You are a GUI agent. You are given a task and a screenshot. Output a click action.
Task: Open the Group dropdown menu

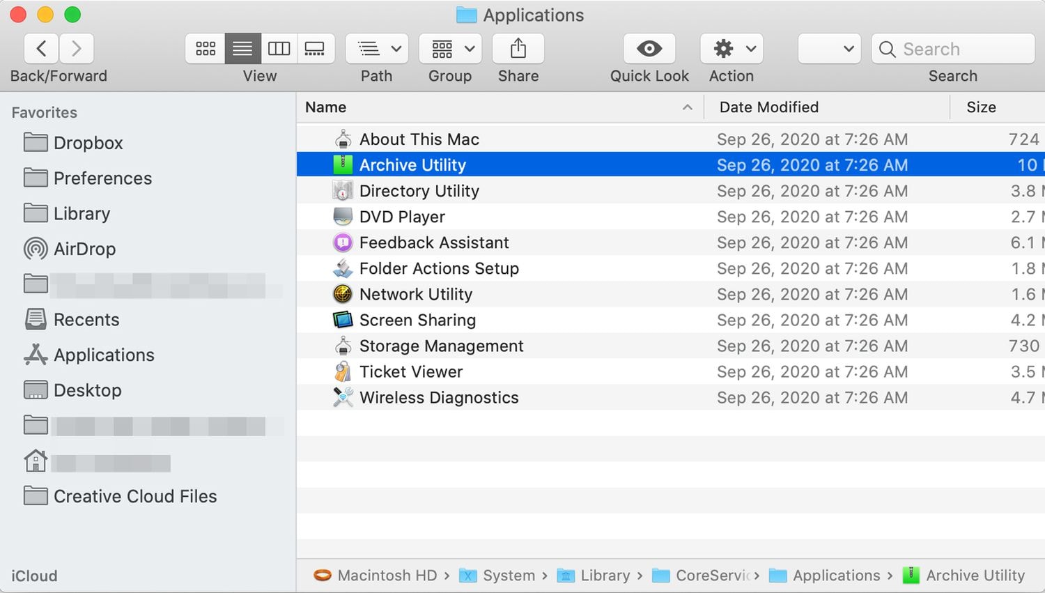[x=449, y=49]
